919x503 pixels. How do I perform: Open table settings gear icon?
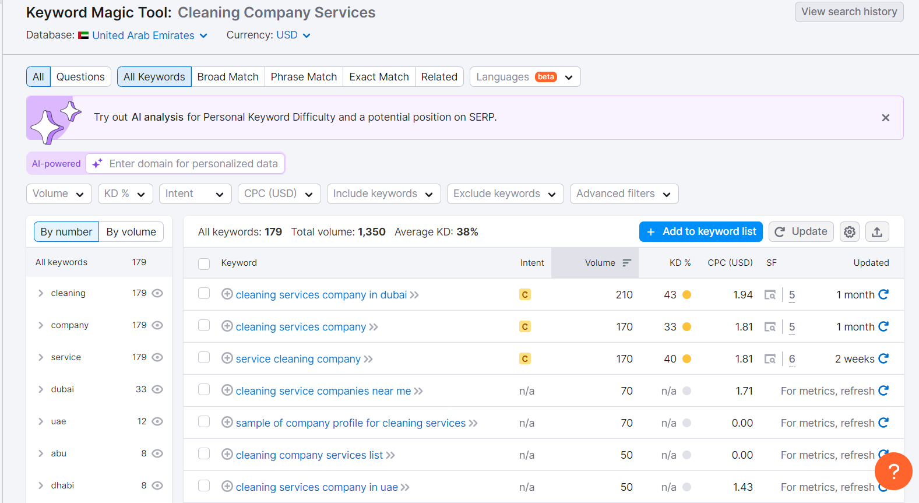tap(850, 232)
